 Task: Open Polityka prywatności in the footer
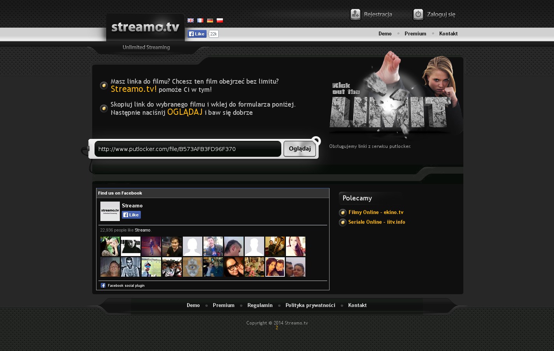tap(310, 305)
